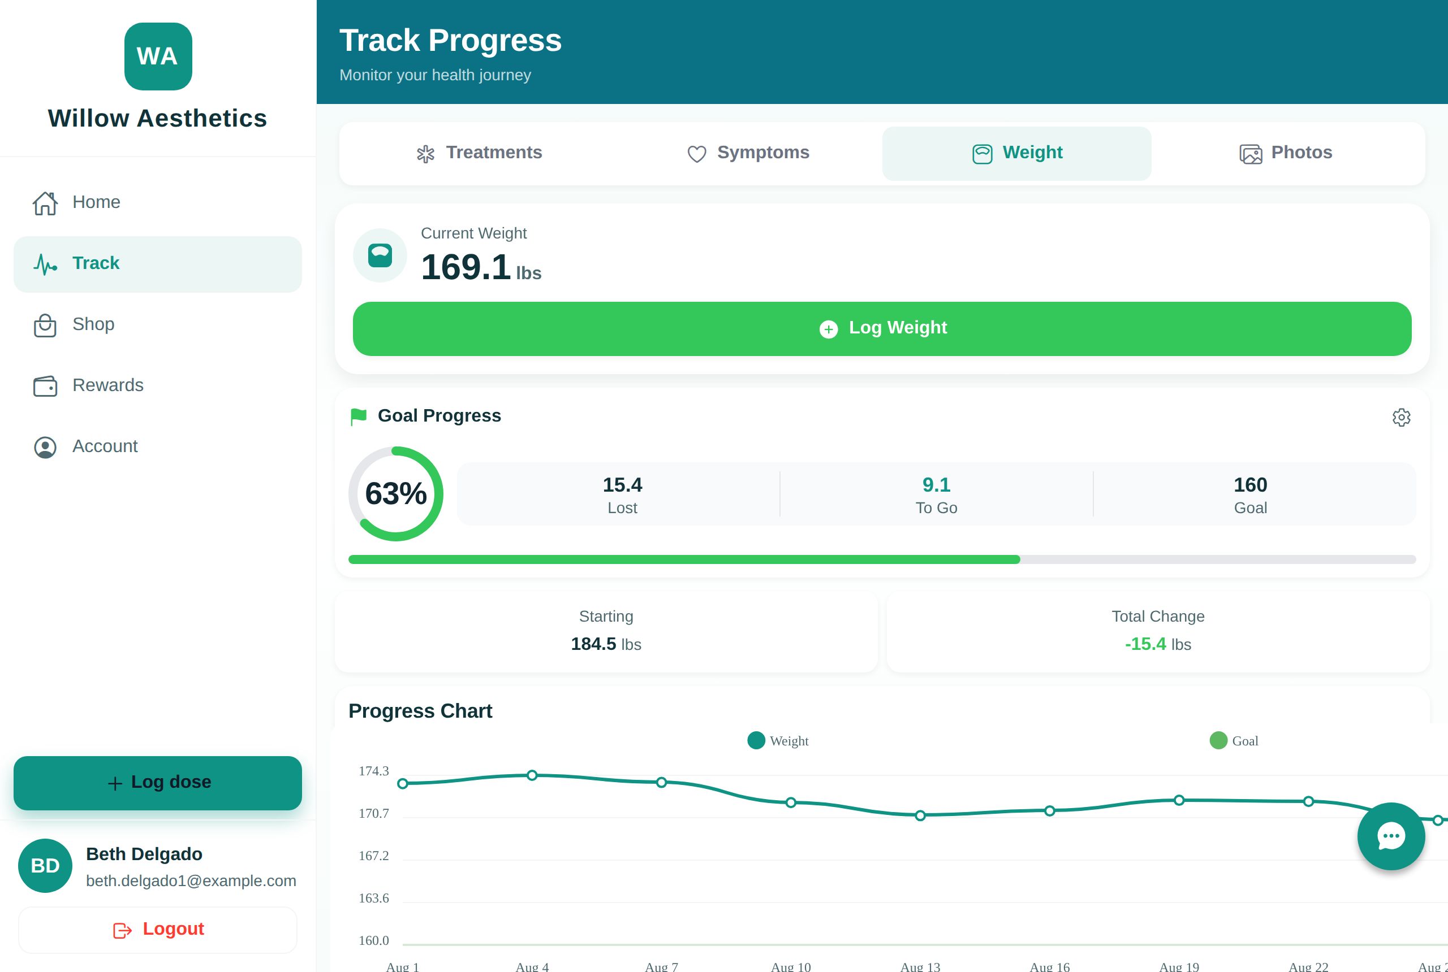
Task: Click the beth.delgado1@example.com email
Action: [x=191, y=881]
